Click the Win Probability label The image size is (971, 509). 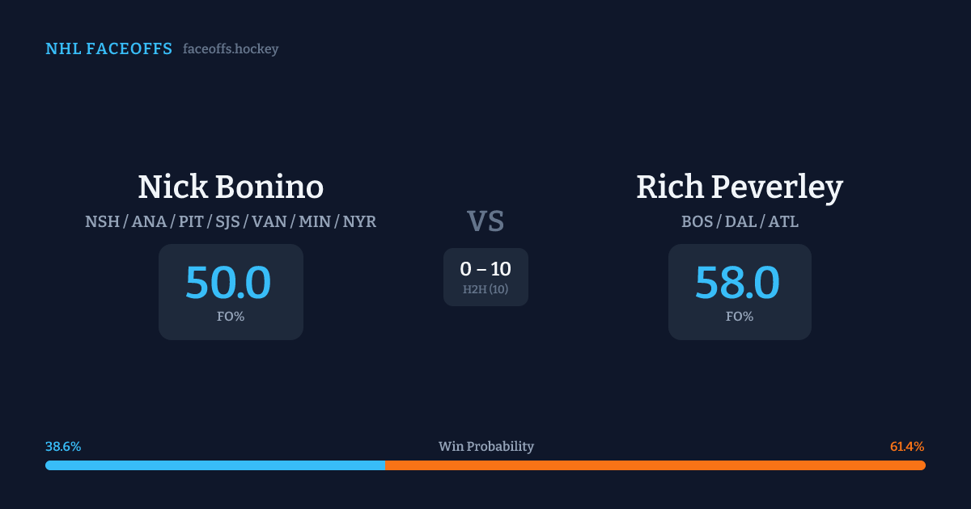click(x=485, y=447)
